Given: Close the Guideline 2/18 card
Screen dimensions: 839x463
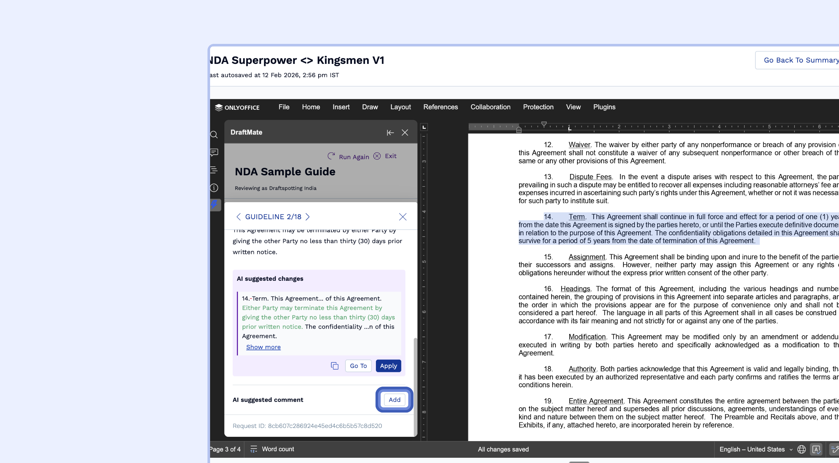Looking at the screenshot, I should (x=402, y=217).
